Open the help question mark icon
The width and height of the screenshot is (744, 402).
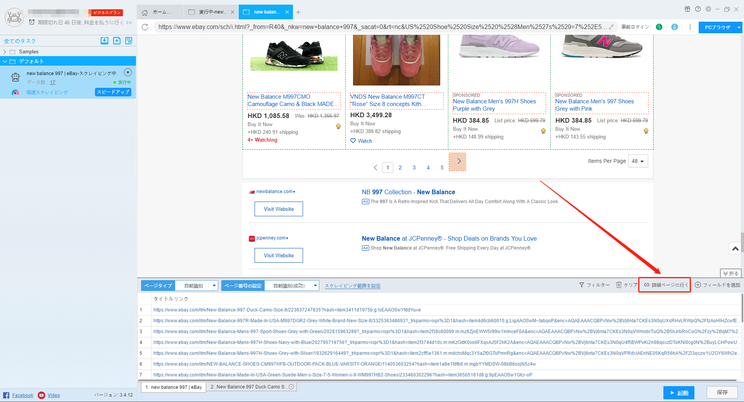click(x=698, y=9)
